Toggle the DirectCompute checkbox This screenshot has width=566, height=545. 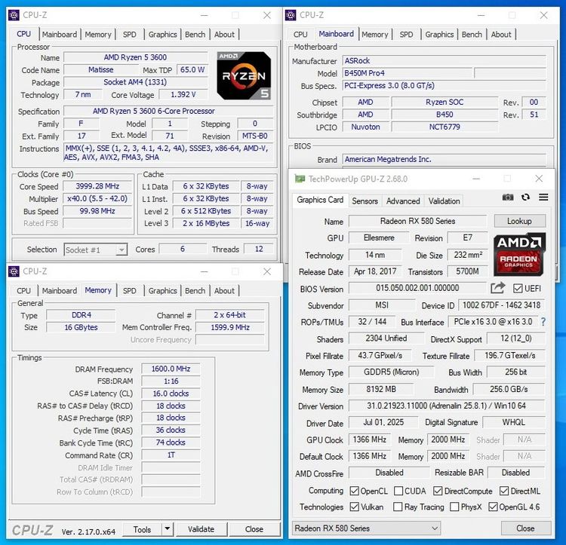438,491
